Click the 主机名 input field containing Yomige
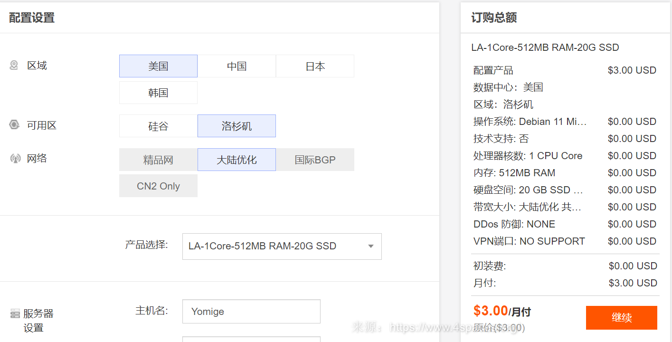 pyautogui.click(x=251, y=312)
